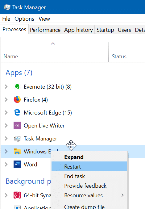Open the Resource values submenu arrow
Viewport: 145px width, 209px height.
[122, 195]
